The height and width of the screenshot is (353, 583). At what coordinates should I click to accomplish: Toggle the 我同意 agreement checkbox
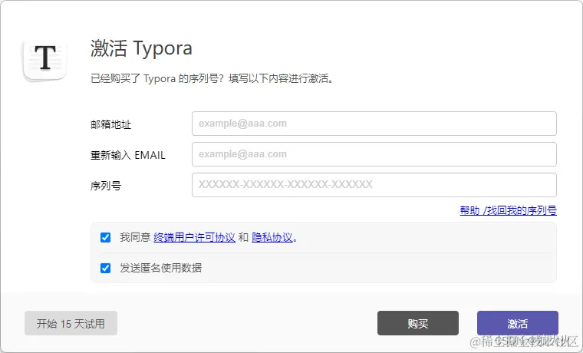[x=106, y=237]
